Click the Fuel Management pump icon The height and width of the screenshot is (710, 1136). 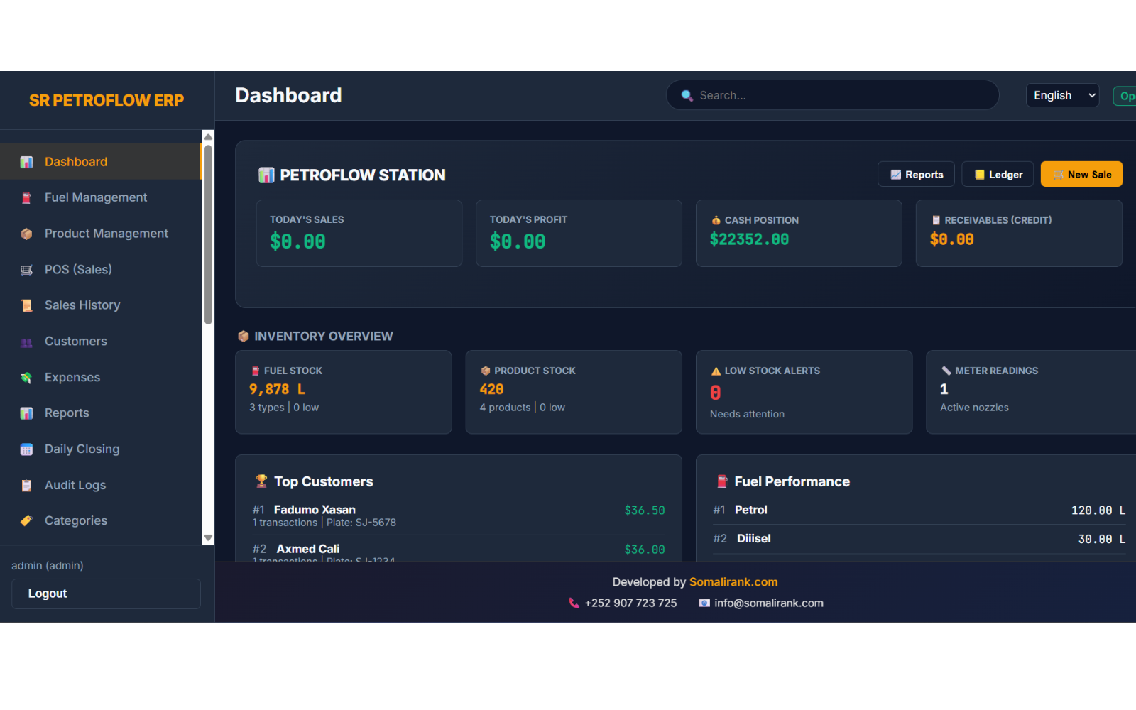tap(26, 198)
